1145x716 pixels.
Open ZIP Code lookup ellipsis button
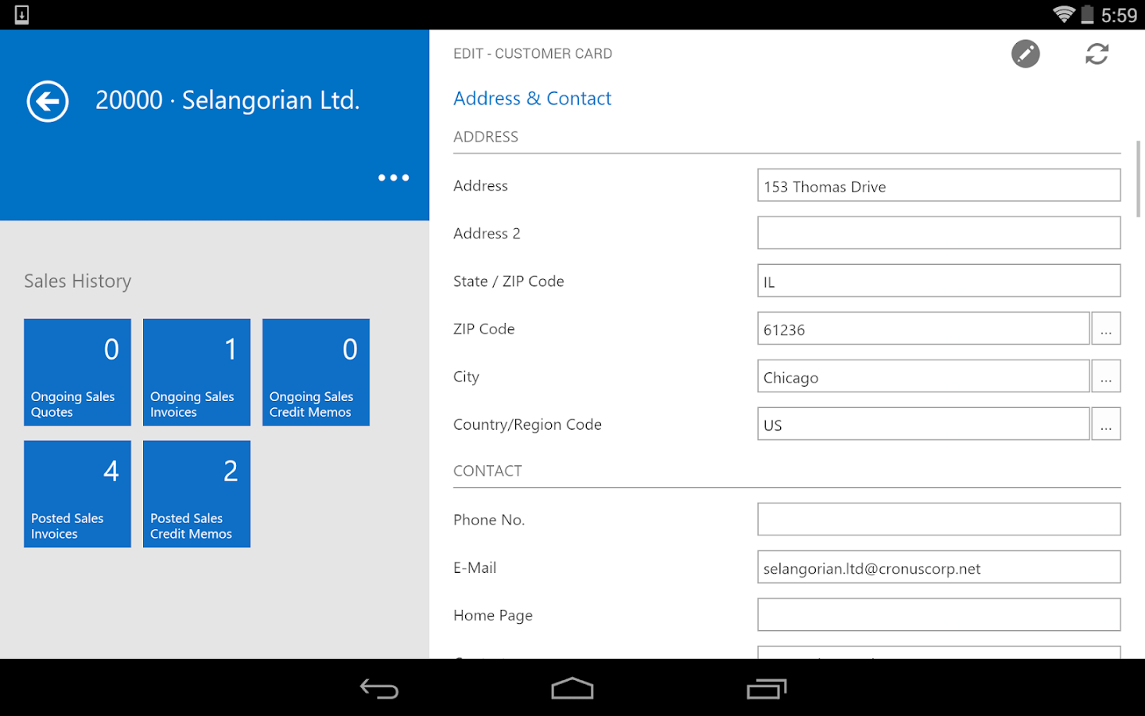pos(1105,329)
